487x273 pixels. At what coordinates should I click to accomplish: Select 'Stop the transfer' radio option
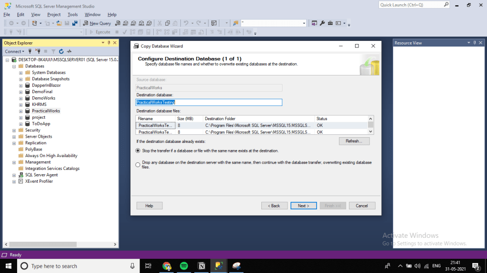pos(138,151)
